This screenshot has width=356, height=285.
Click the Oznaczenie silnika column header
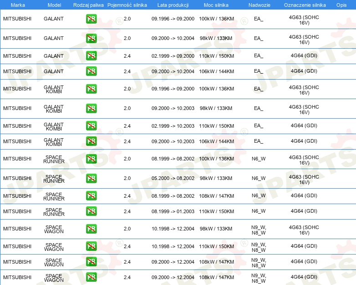coord(305,5)
